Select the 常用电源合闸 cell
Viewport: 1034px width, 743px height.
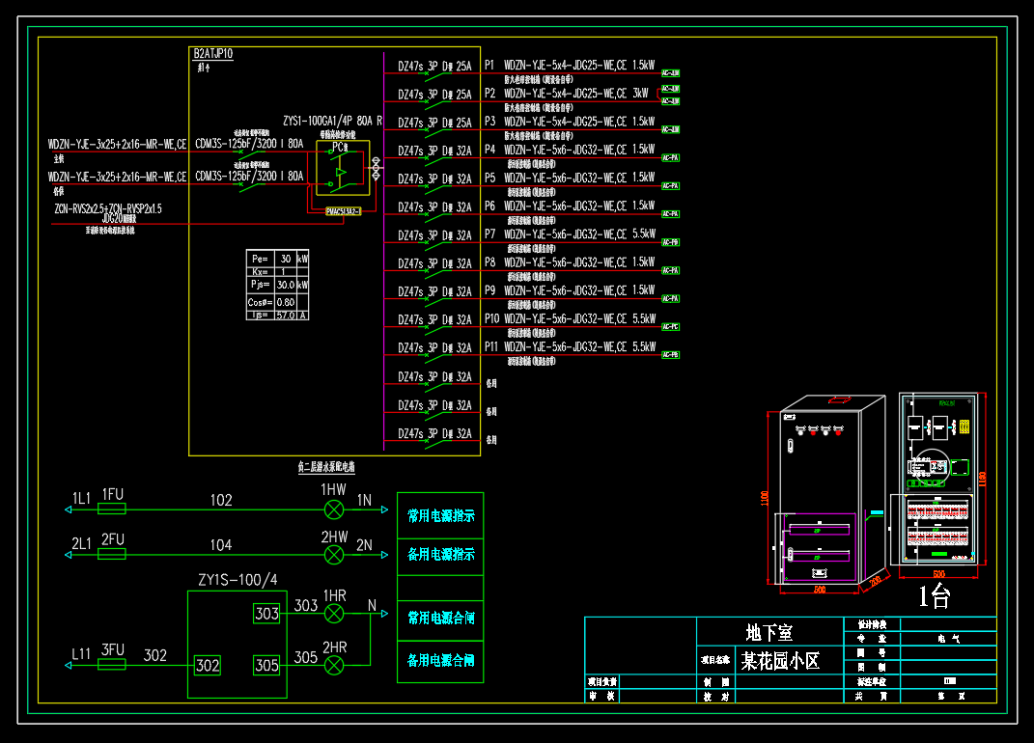tap(440, 619)
